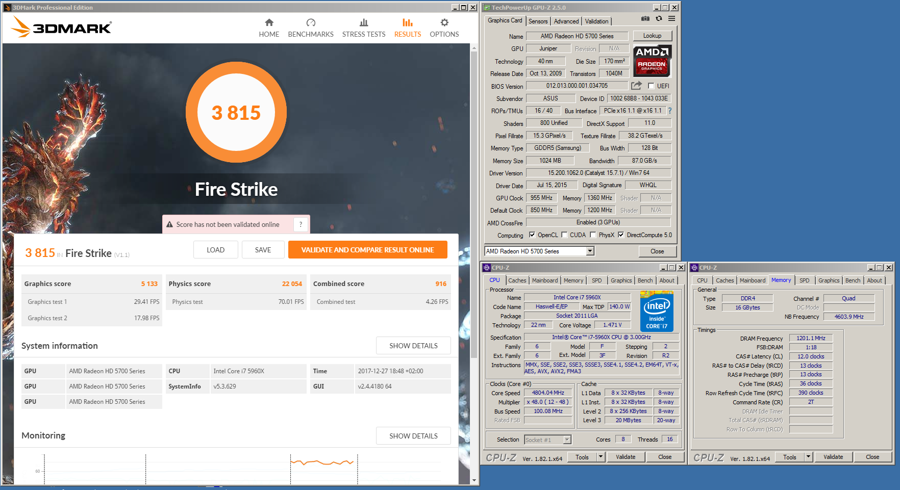Screen dimensions: 900x490
Task: Click the 3DMark logo
Action: tap(61, 27)
